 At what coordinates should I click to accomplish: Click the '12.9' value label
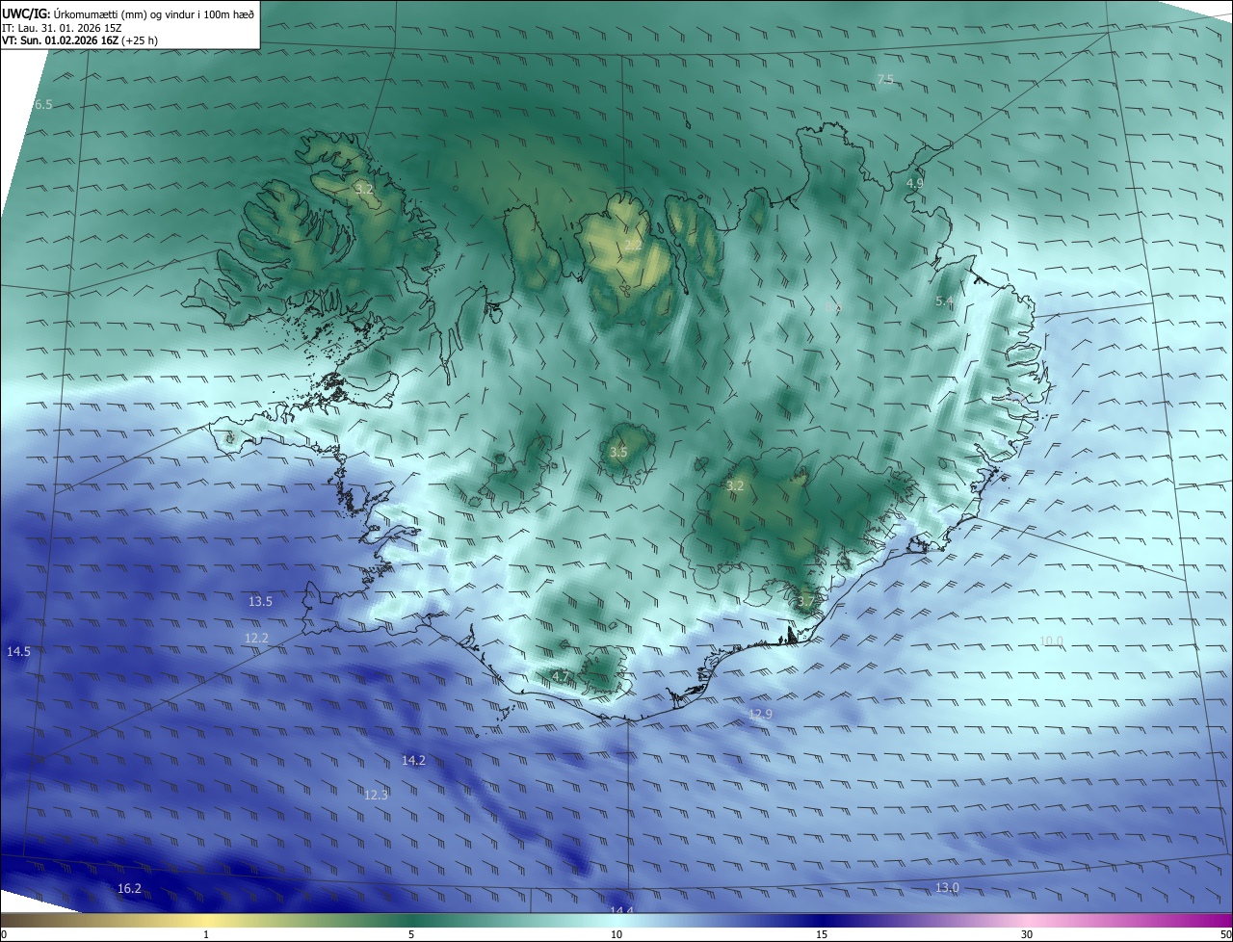(x=760, y=714)
